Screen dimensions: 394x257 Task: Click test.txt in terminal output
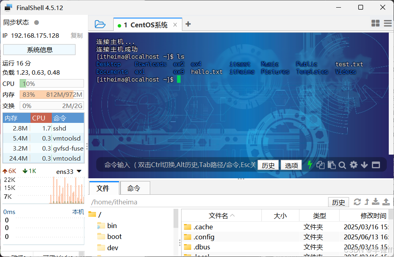tap(349, 64)
